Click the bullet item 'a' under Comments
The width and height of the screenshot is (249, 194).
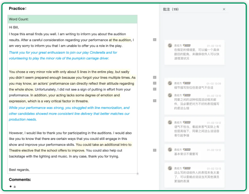(x=15, y=187)
